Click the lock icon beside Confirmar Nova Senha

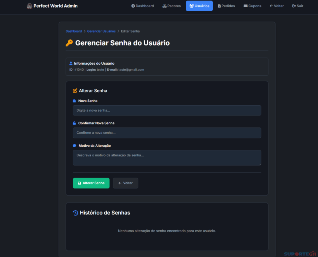[x=74, y=123]
